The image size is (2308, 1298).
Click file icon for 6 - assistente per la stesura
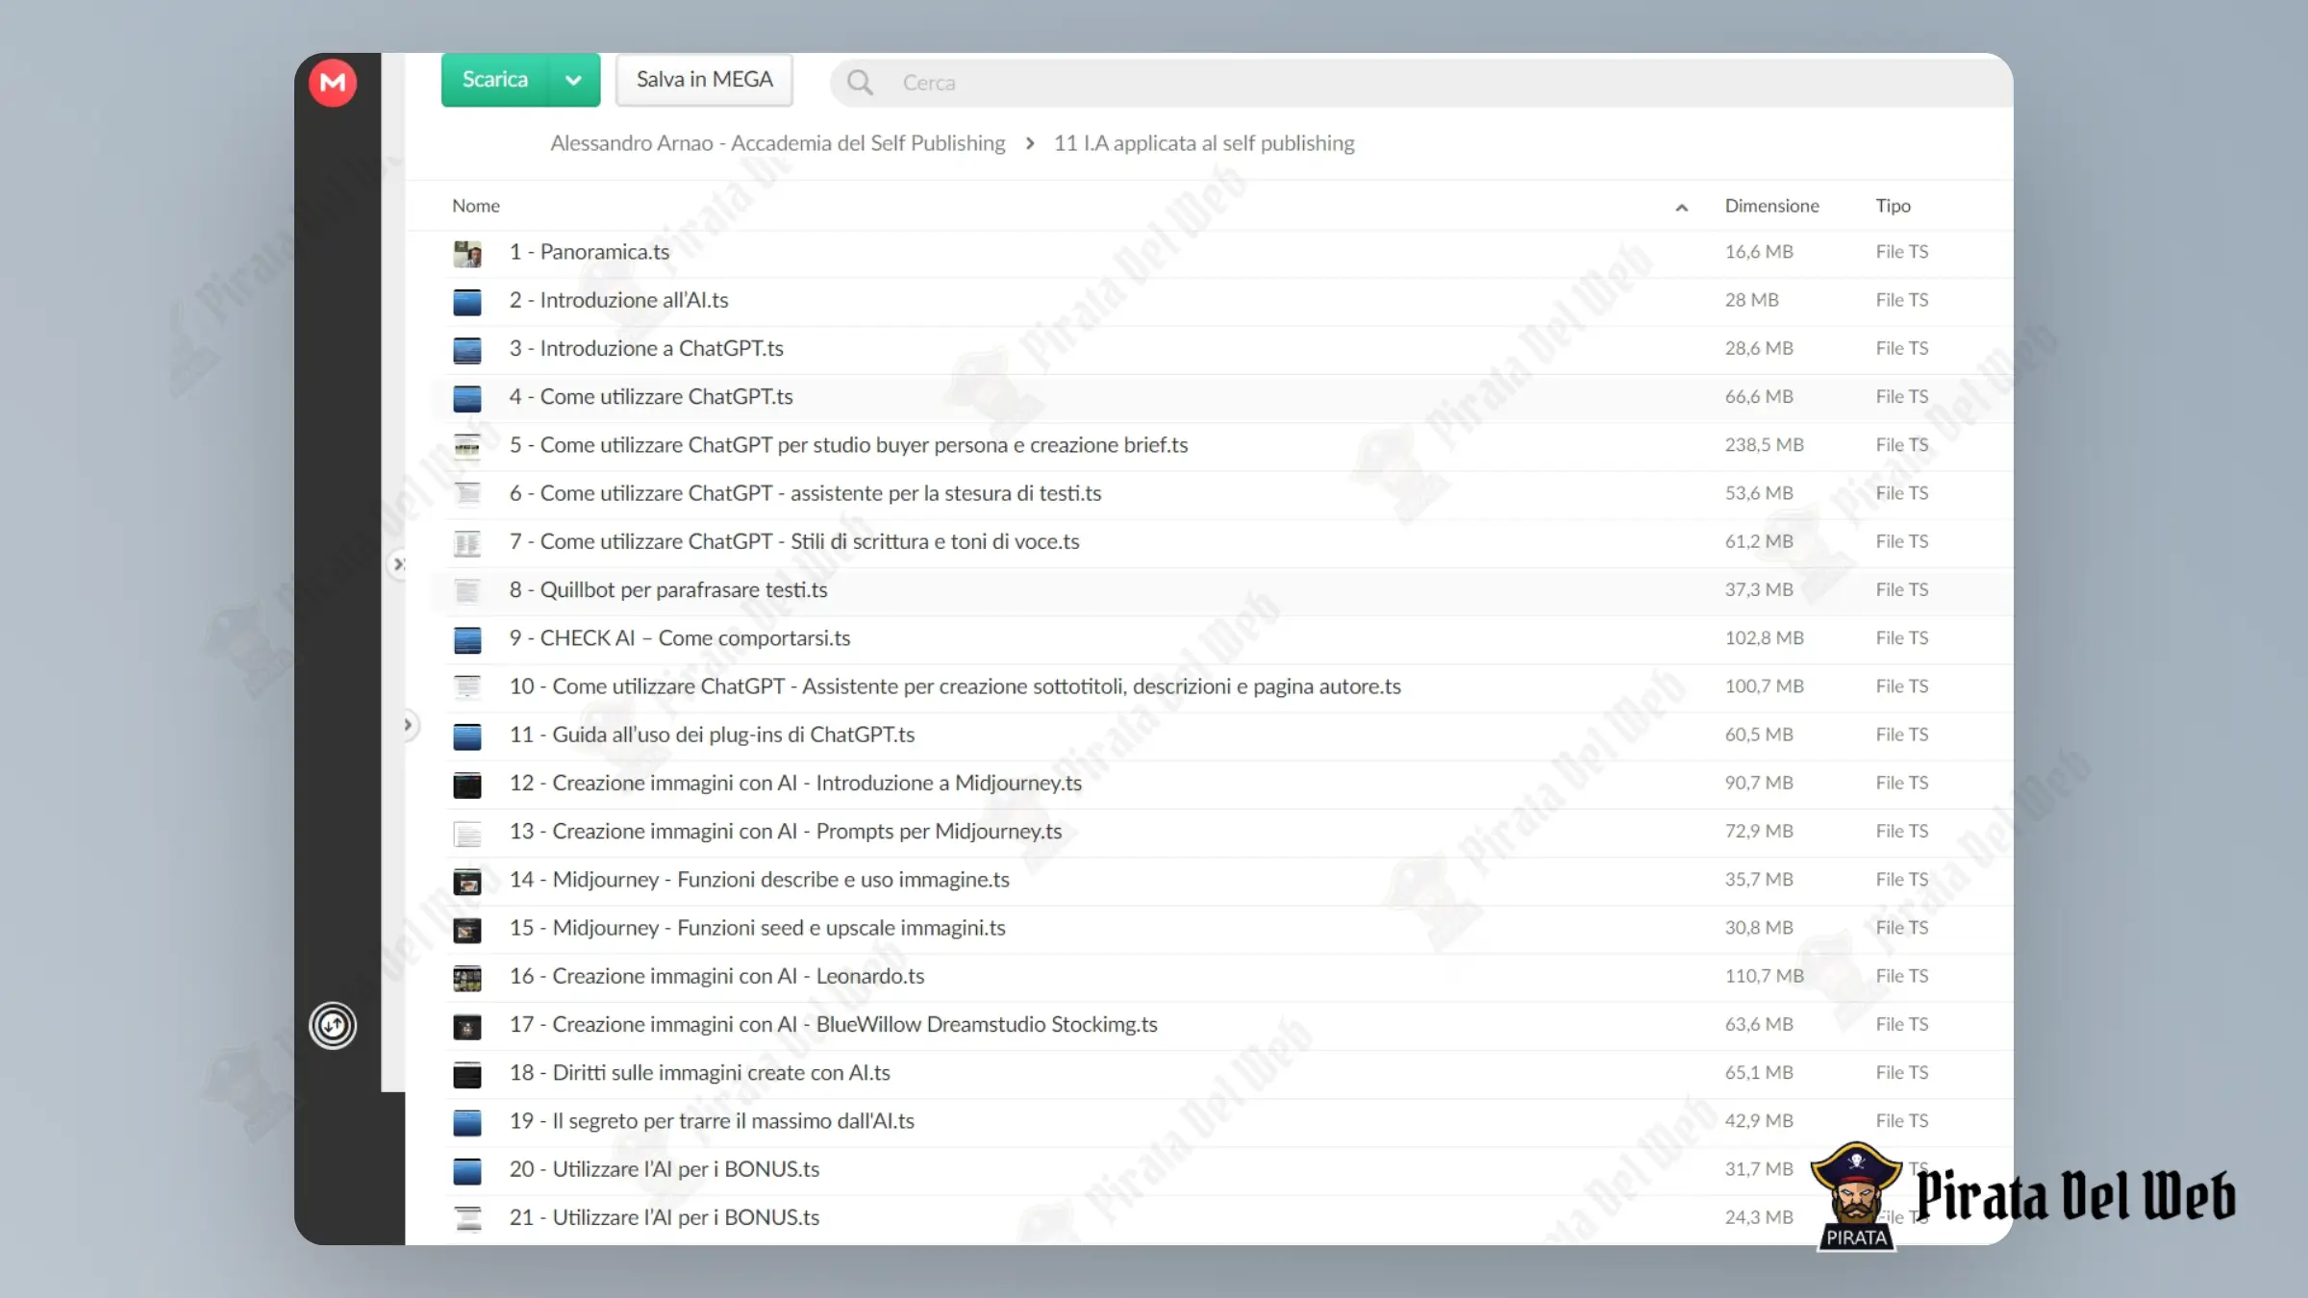(467, 495)
